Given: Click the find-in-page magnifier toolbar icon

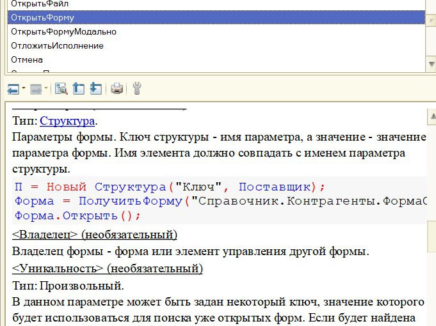Looking at the screenshot, I should coord(61,89).
